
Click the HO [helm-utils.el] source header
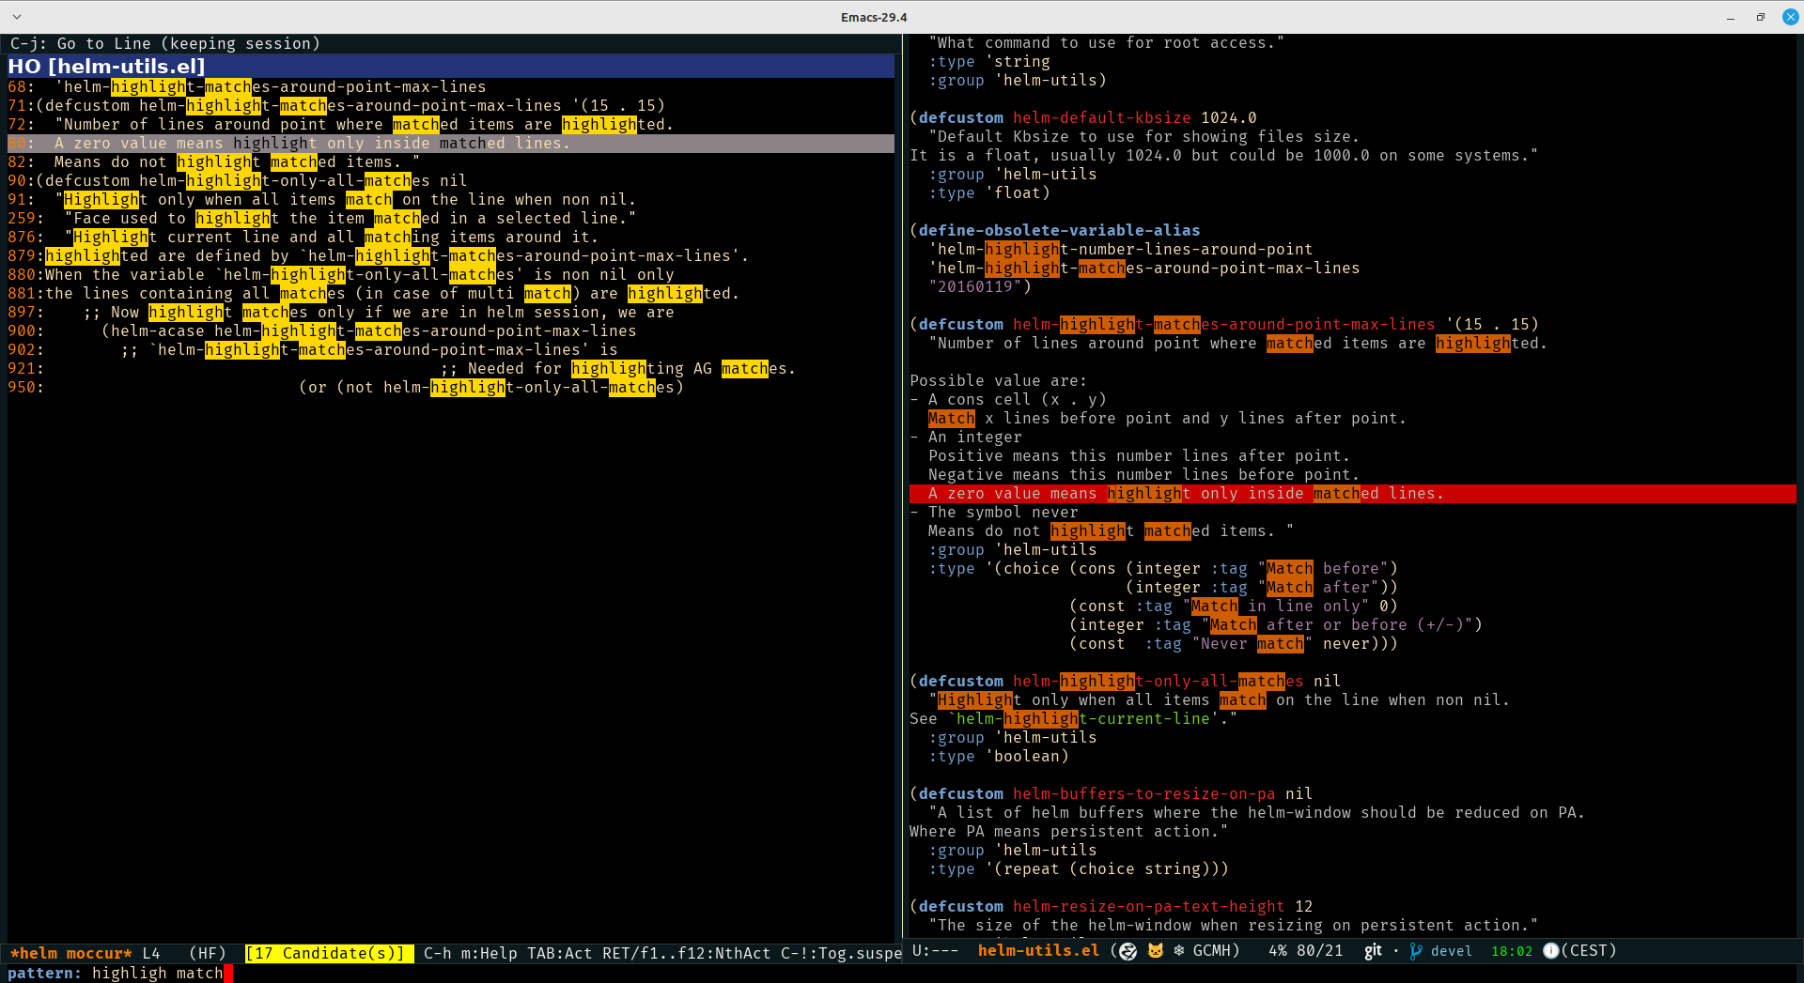[x=451, y=67]
